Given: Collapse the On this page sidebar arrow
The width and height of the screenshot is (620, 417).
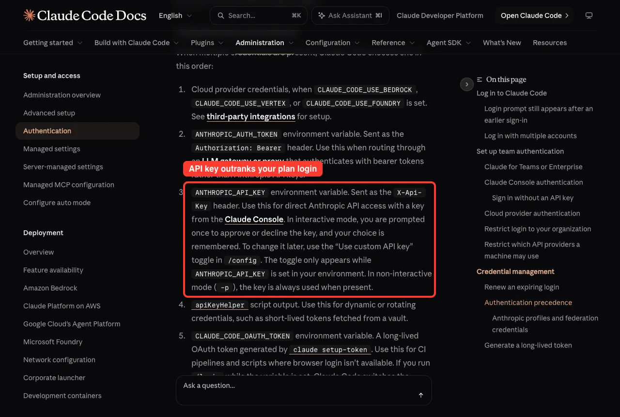Looking at the screenshot, I should point(466,84).
